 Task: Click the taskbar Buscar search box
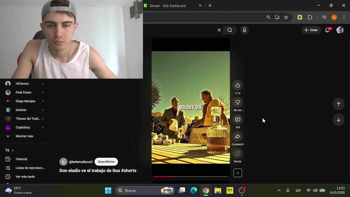point(145,190)
